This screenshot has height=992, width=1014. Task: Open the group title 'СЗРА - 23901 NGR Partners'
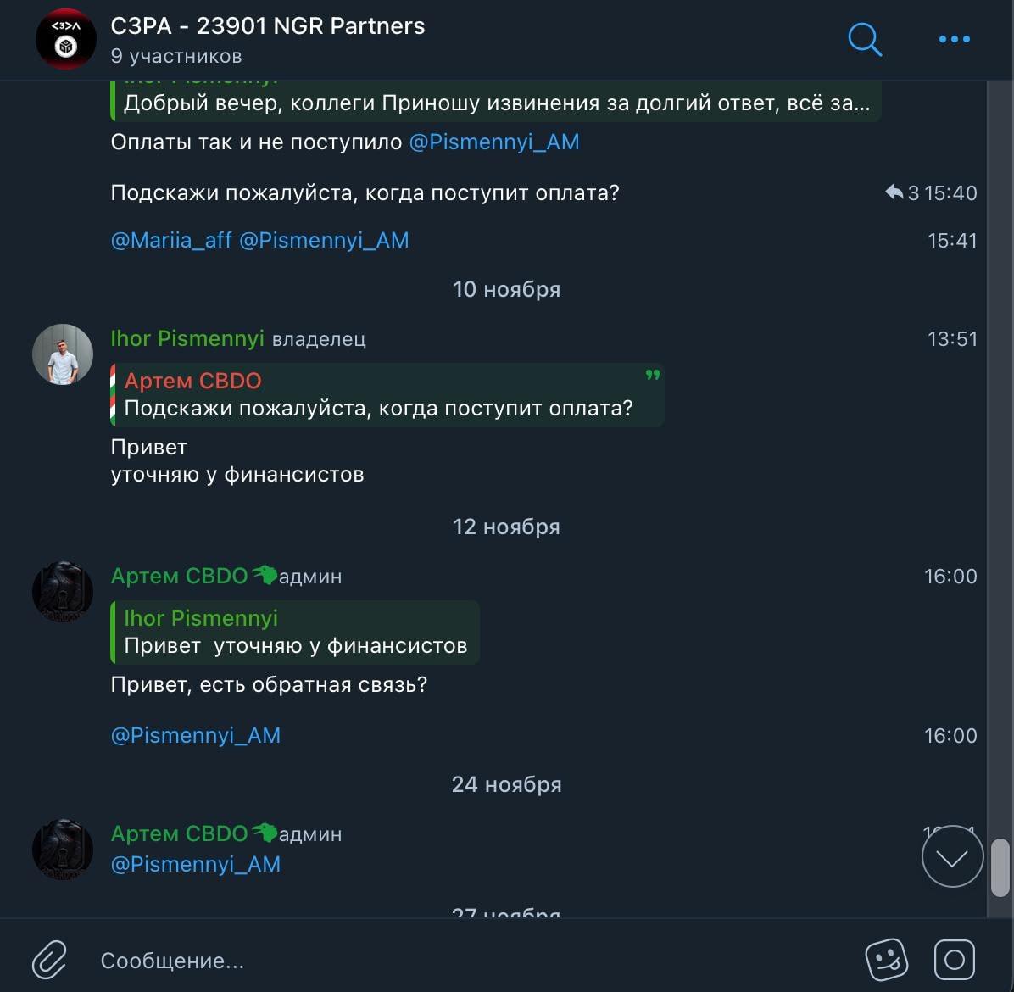(268, 26)
